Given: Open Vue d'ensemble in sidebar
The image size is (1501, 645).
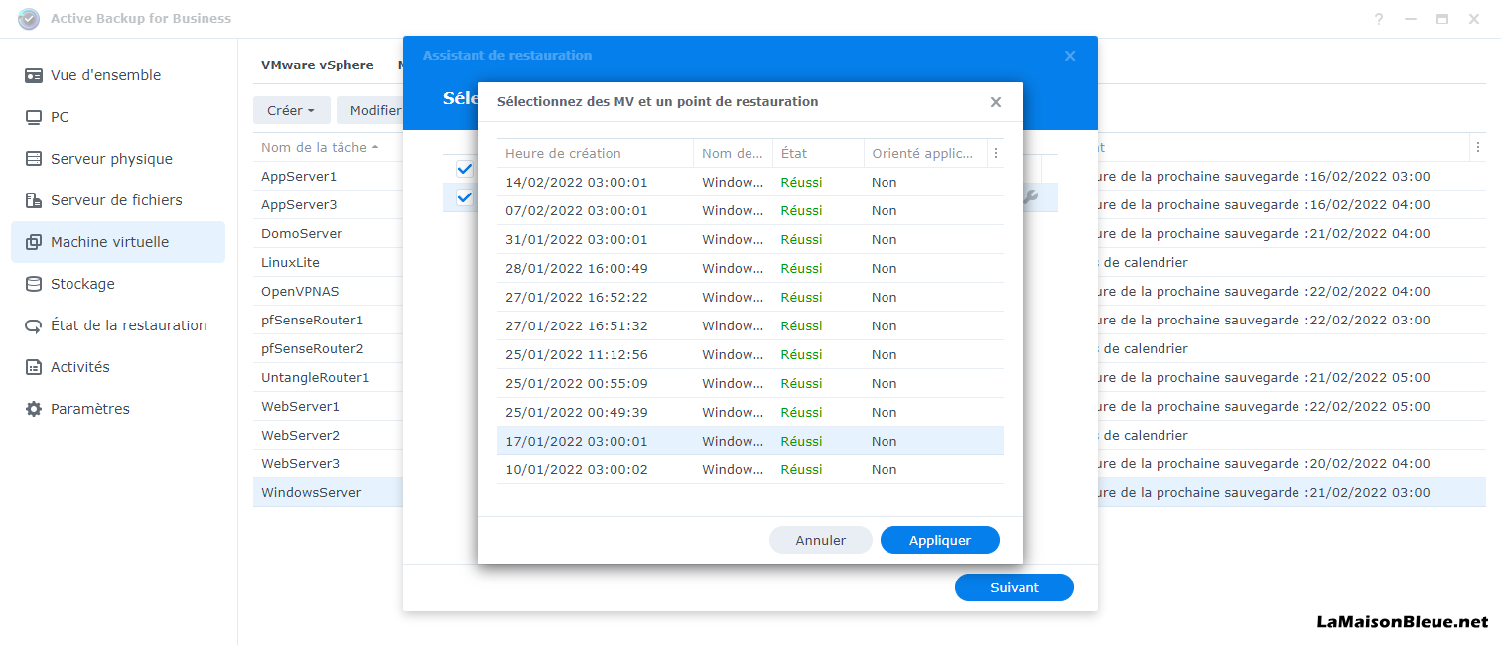Looking at the screenshot, I should (118, 75).
